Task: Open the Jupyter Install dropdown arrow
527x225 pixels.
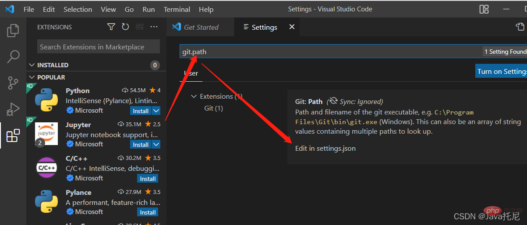Action: coord(156,145)
